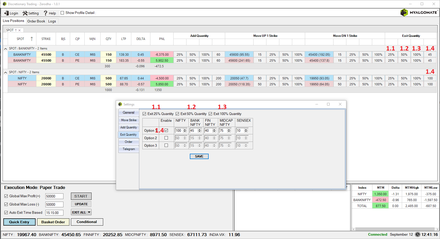Click the STRIKE column header

46,39
